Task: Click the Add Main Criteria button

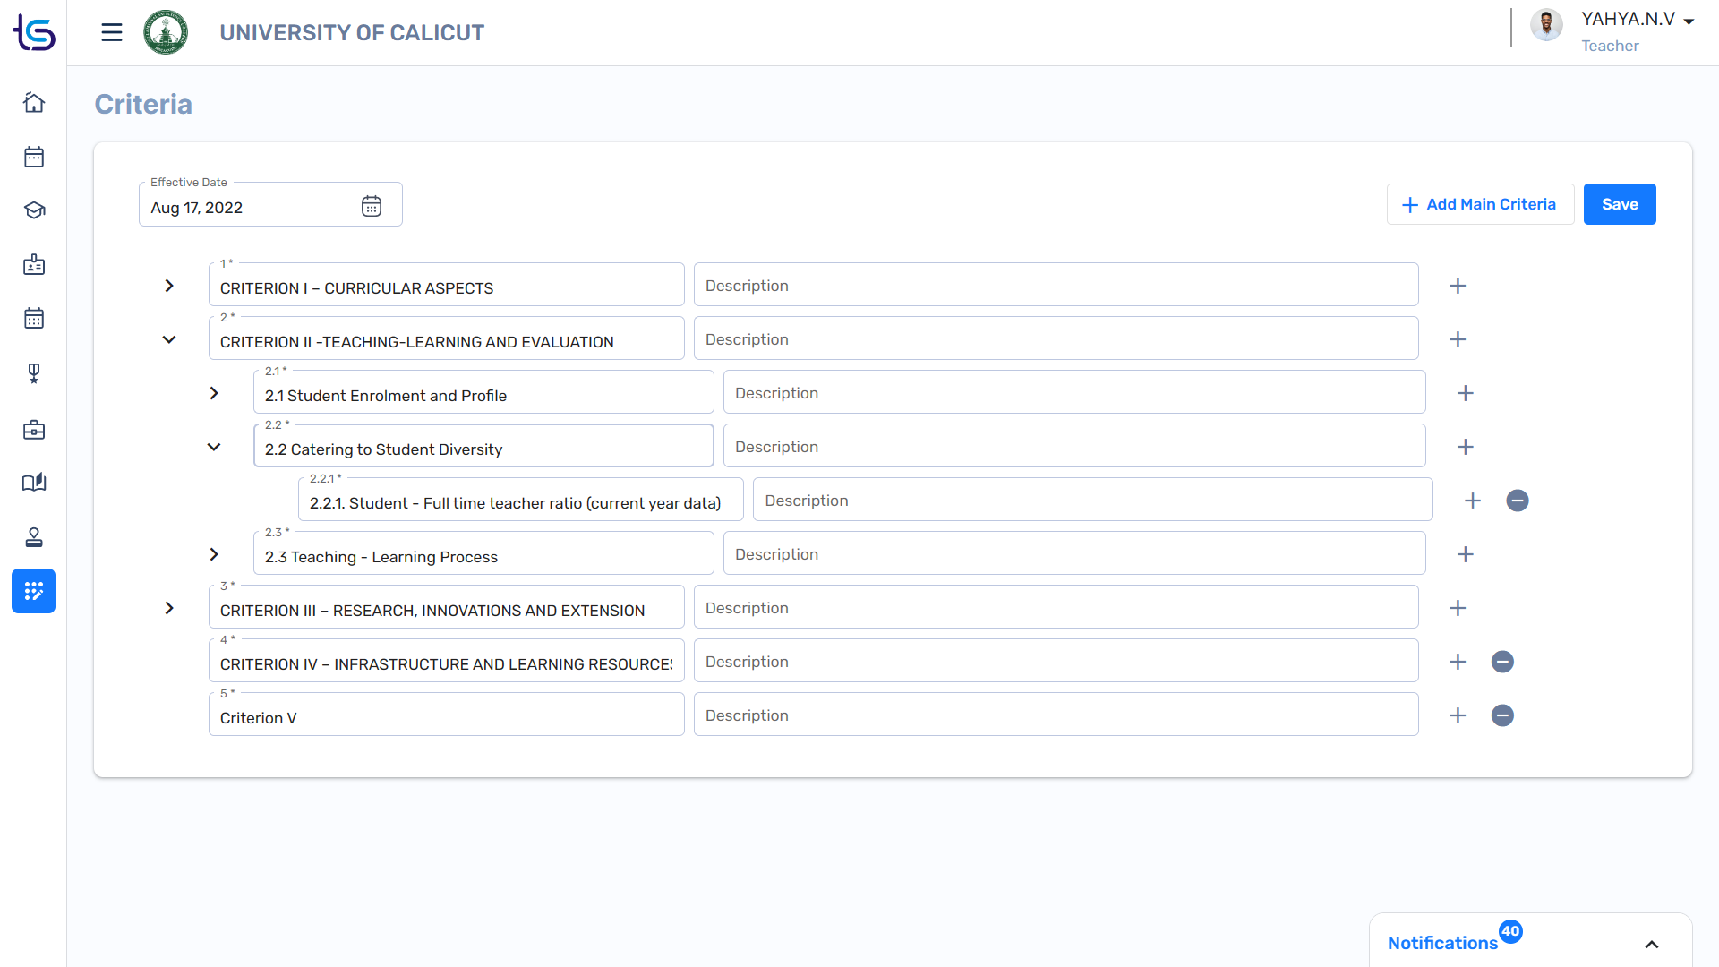Action: (x=1480, y=204)
